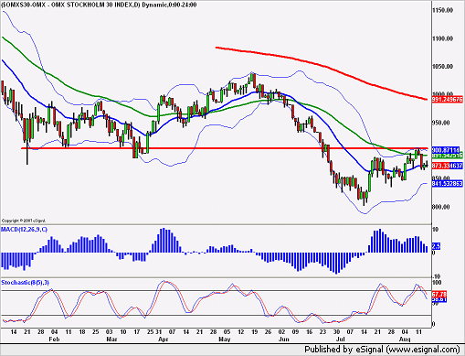This screenshot has height=356, width=465.
Task: Click the 991.249676 red price tag
Action: coord(448,99)
